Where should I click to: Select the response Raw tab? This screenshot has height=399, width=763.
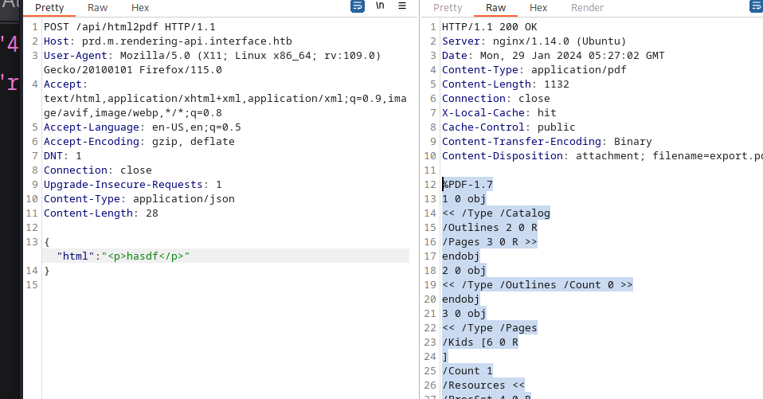coord(495,8)
